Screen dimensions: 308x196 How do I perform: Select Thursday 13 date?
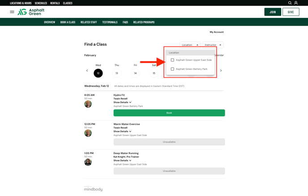coord(117,73)
